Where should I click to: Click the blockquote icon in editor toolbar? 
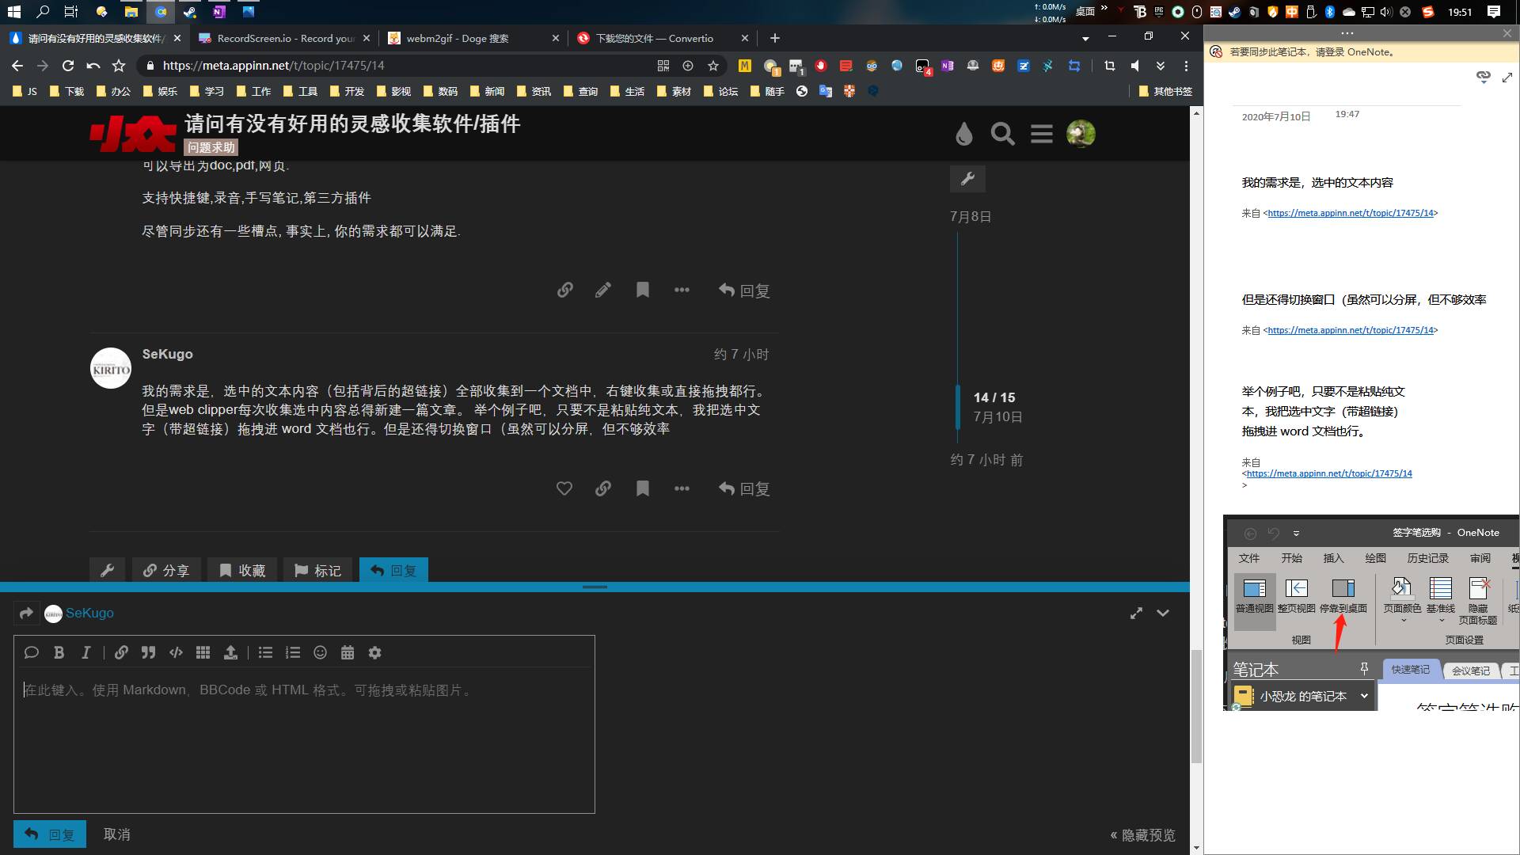tap(148, 652)
